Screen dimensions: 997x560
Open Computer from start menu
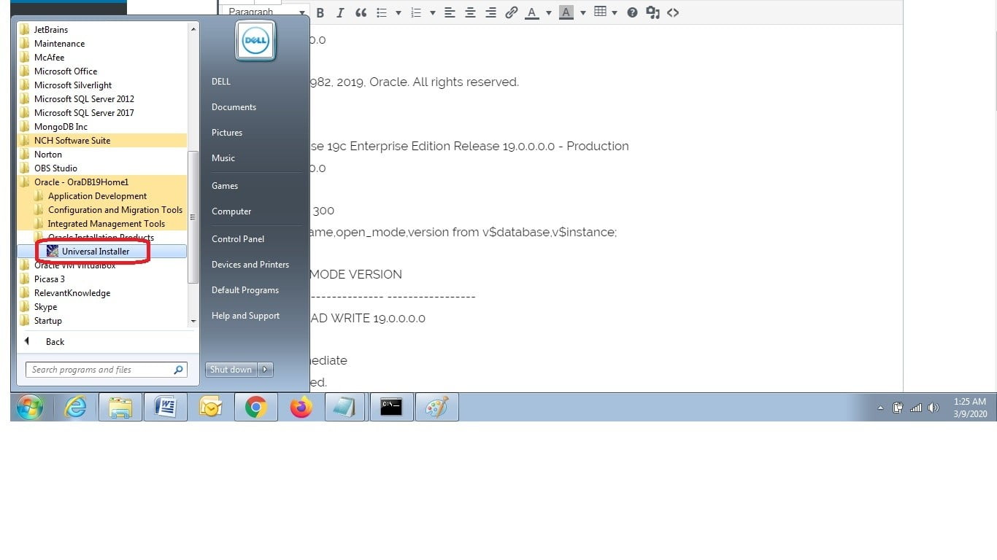[x=231, y=211]
